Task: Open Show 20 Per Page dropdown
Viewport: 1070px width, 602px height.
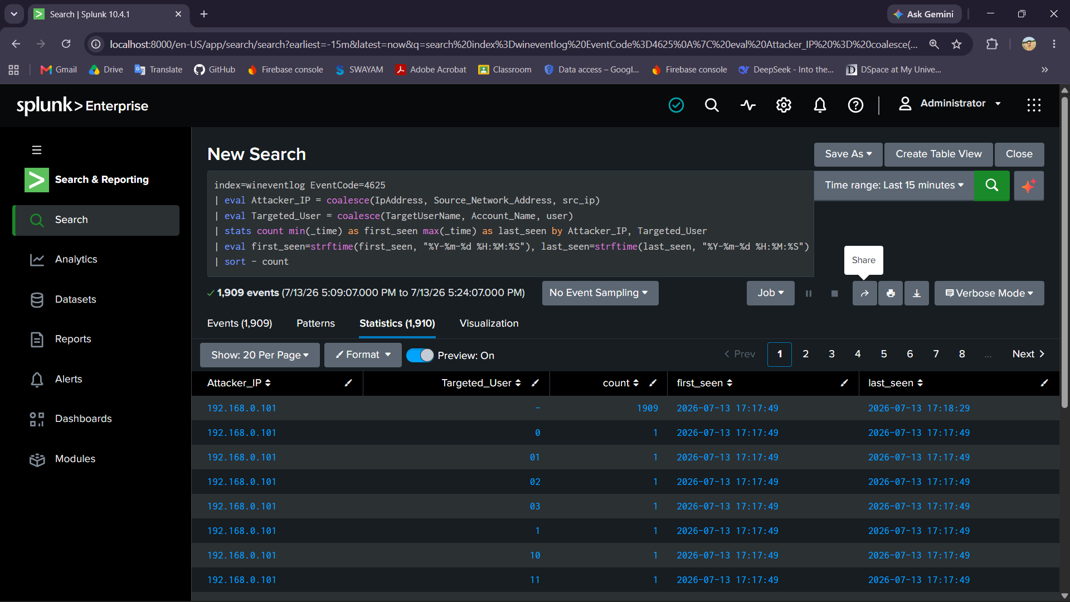Action: coord(260,355)
